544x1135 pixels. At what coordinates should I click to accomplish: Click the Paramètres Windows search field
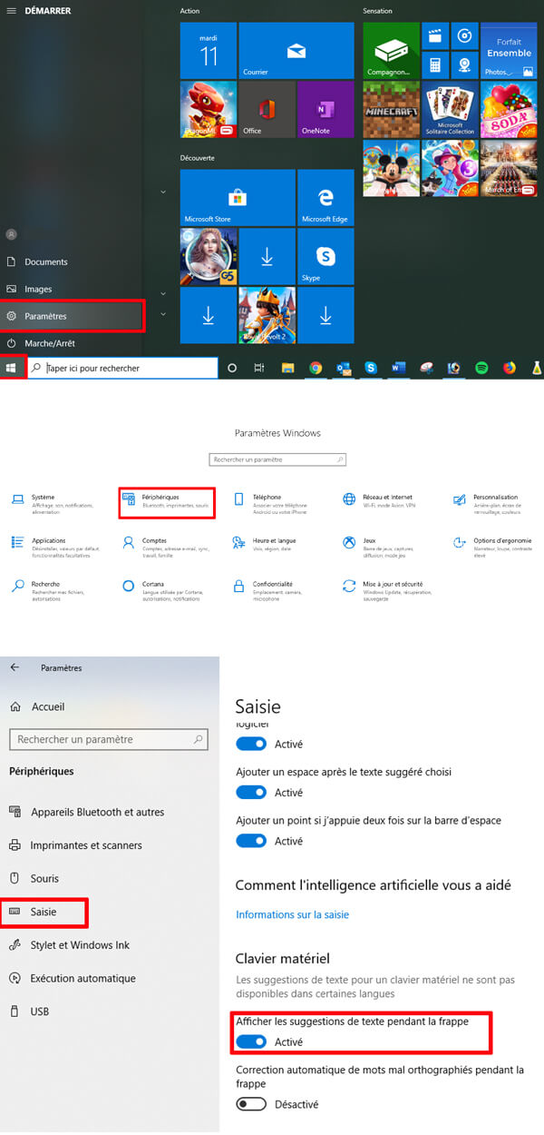click(277, 460)
